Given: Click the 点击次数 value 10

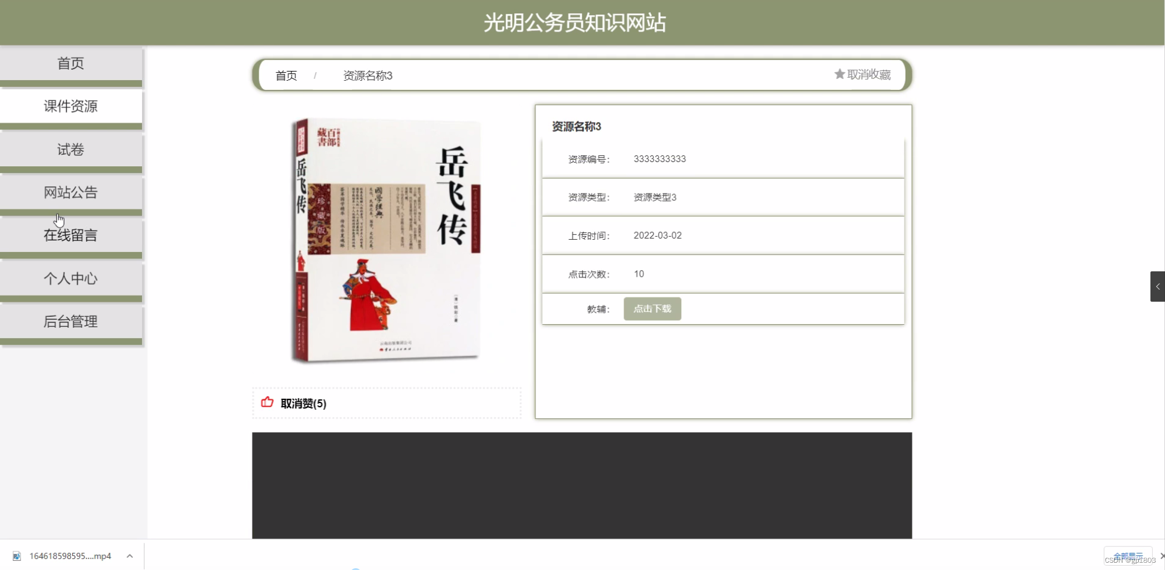Looking at the screenshot, I should point(639,274).
